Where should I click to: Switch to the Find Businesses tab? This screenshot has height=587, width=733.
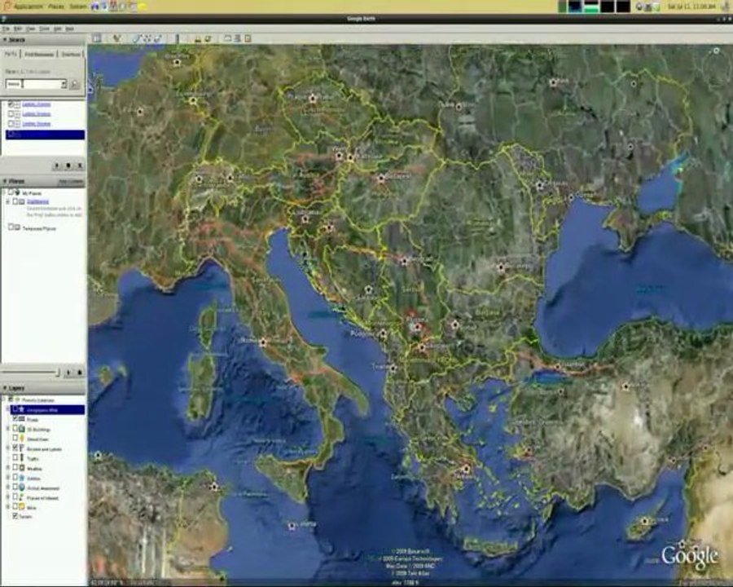click(x=39, y=55)
